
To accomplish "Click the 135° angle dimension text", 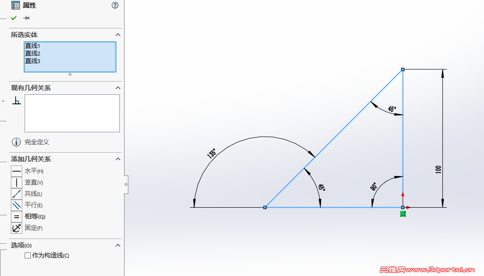I will 211,153.
